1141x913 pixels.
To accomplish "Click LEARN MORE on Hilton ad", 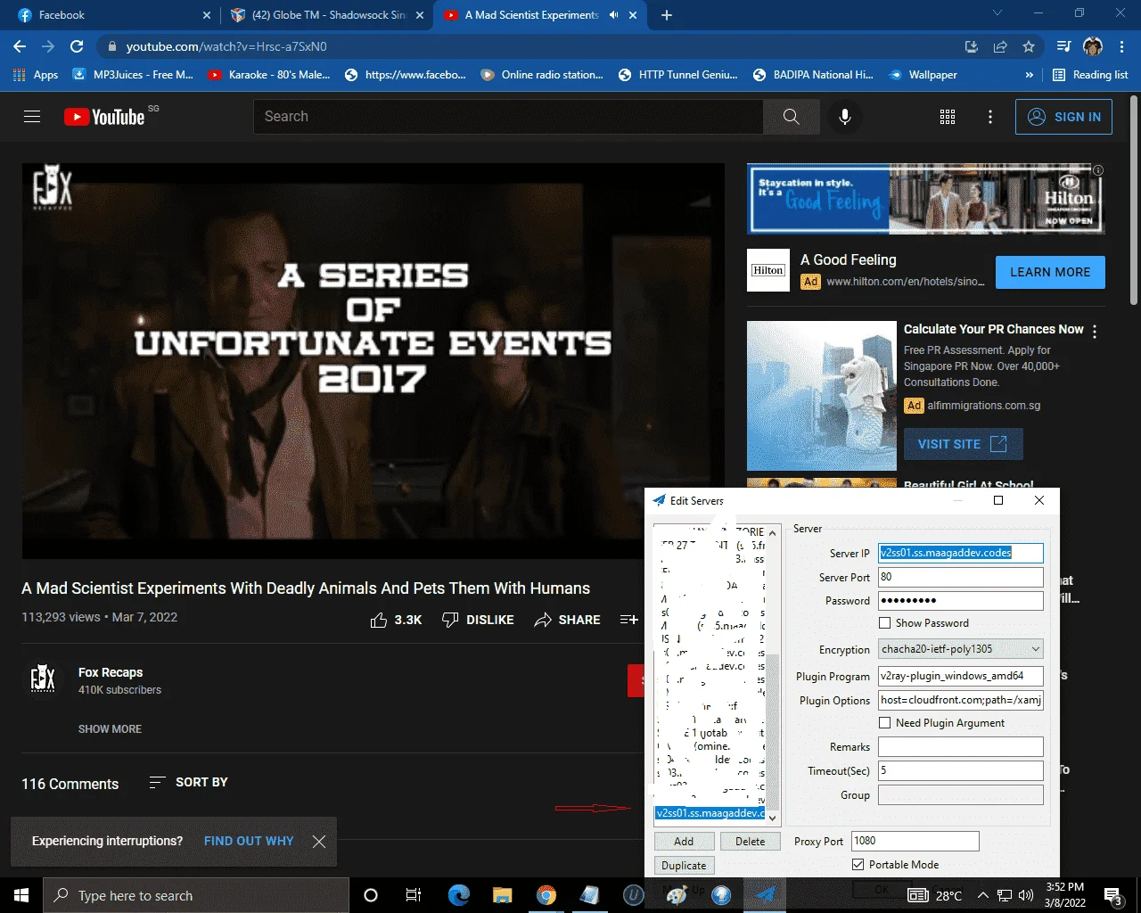I will [x=1050, y=272].
